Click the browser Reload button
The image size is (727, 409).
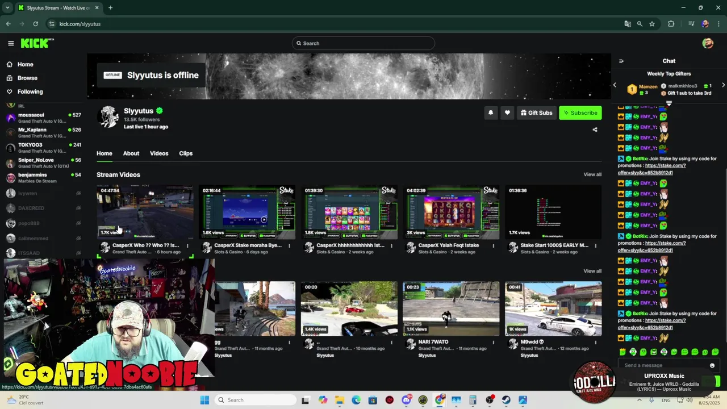35,24
